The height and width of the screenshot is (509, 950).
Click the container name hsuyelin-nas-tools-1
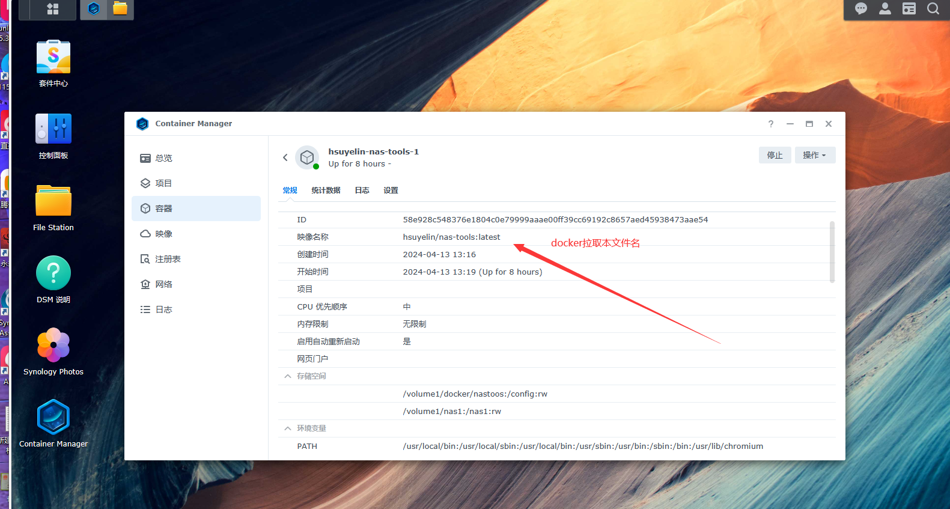pyautogui.click(x=374, y=152)
